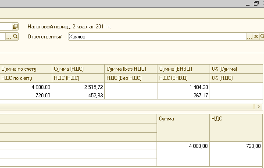Click the right arrow of the horizontal scrollbar
264x168 pixels.
[x=258, y=107]
